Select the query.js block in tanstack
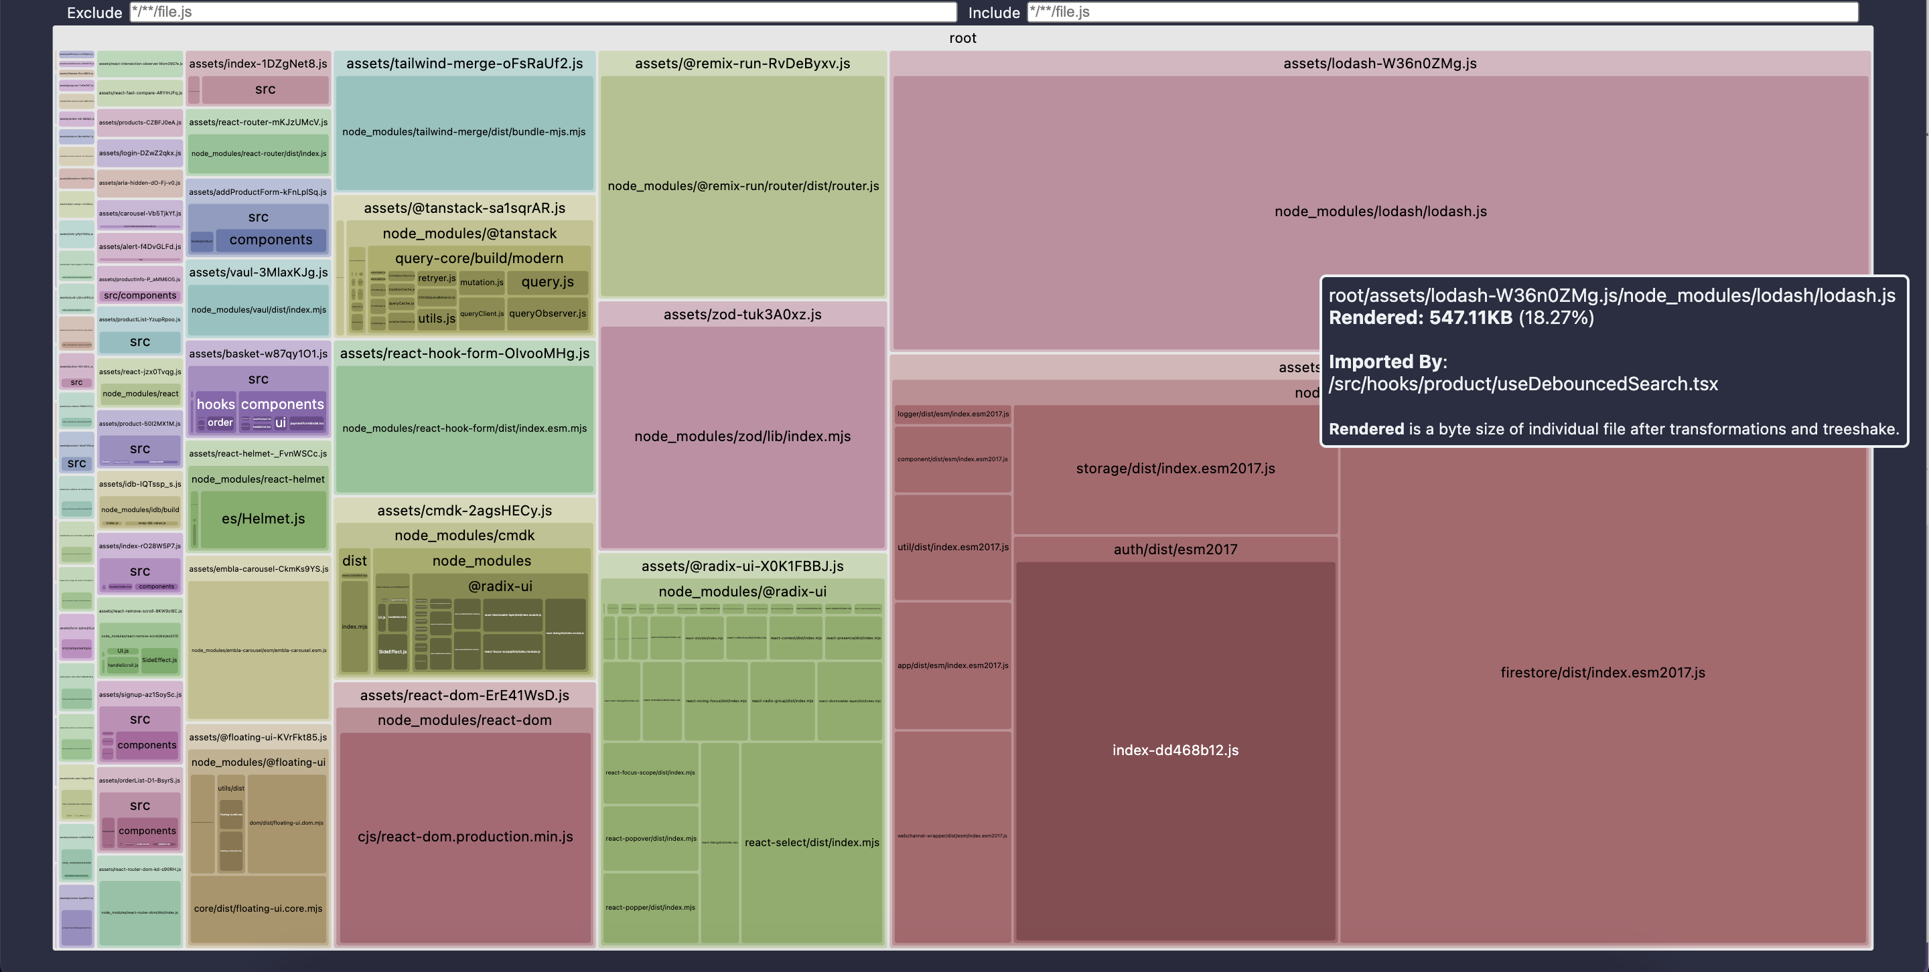The height and width of the screenshot is (972, 1929). (547, 282)
